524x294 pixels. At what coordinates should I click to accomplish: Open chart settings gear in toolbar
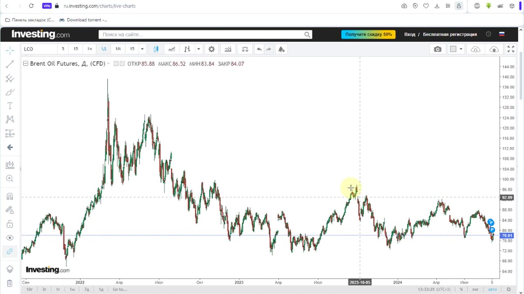[211, 49]
